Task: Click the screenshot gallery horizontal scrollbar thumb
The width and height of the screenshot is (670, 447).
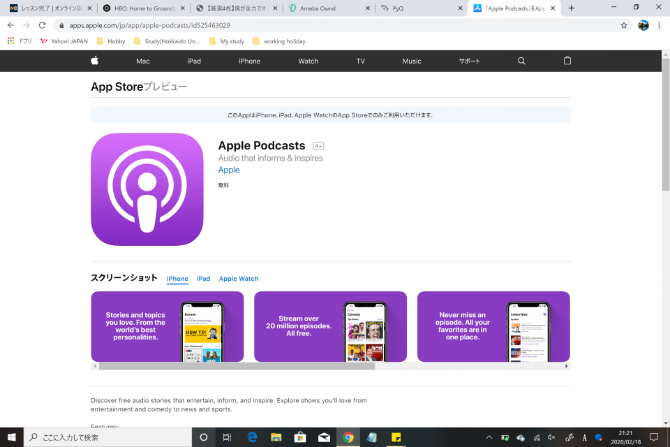Action: [237, 366]
